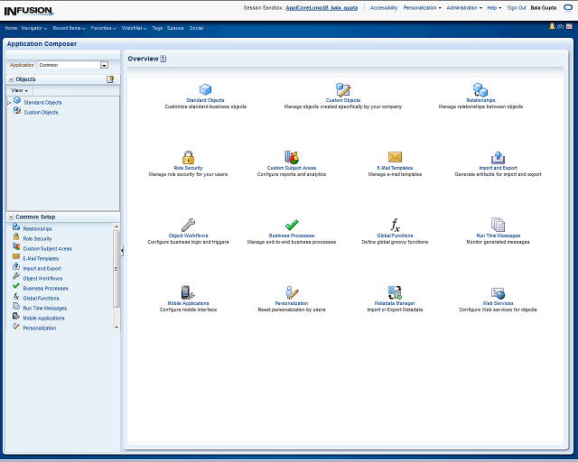
Task: Collapse the Objects panel section
Action: click(11, 79)
